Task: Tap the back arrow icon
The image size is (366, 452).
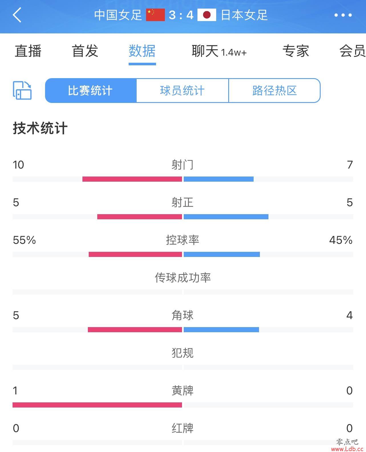Action: 17,15
